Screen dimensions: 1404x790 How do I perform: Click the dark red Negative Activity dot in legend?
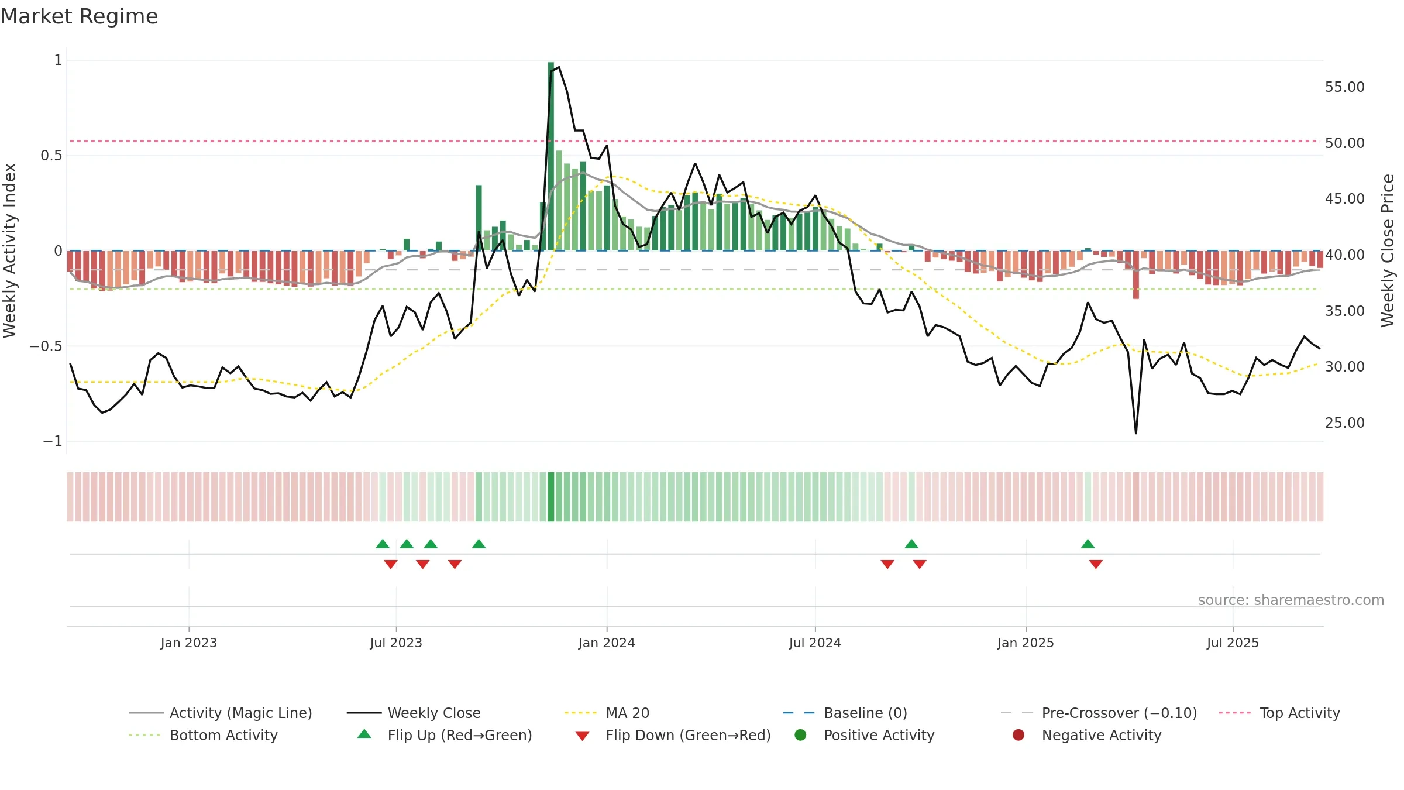[1018, 735]
